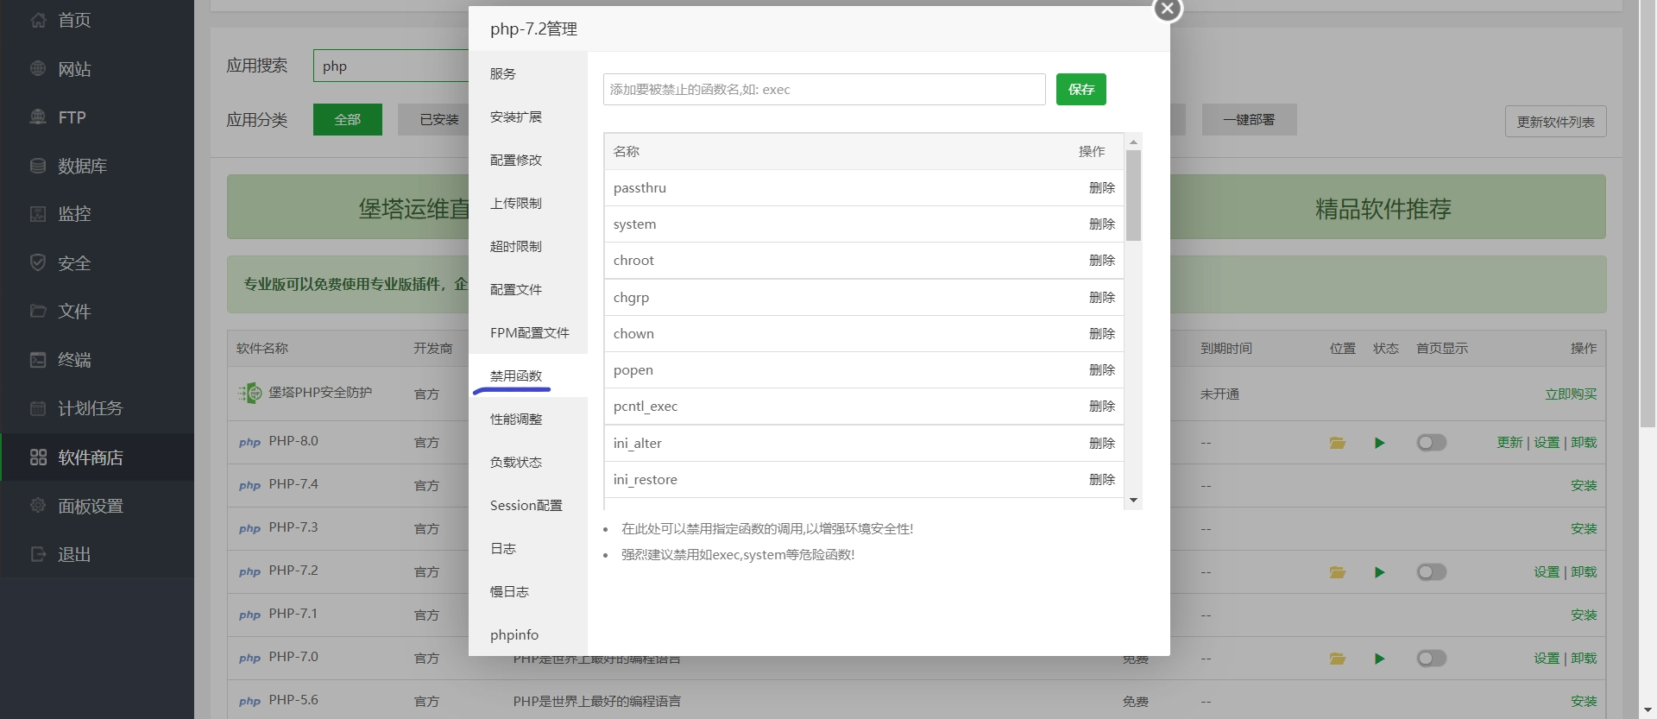Image resolution: width=1657 pixels, height=719 pixels.
Task: Open folder icon in PHP-7.0 row
Action: tap(1338, 659)
